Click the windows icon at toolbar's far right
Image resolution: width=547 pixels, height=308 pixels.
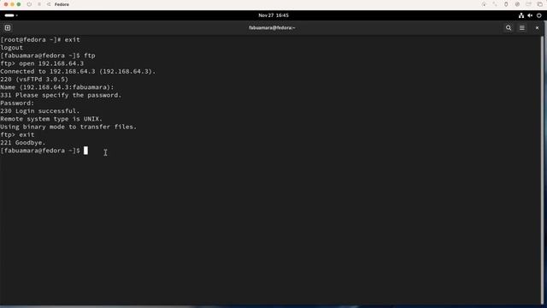[540, 4]
